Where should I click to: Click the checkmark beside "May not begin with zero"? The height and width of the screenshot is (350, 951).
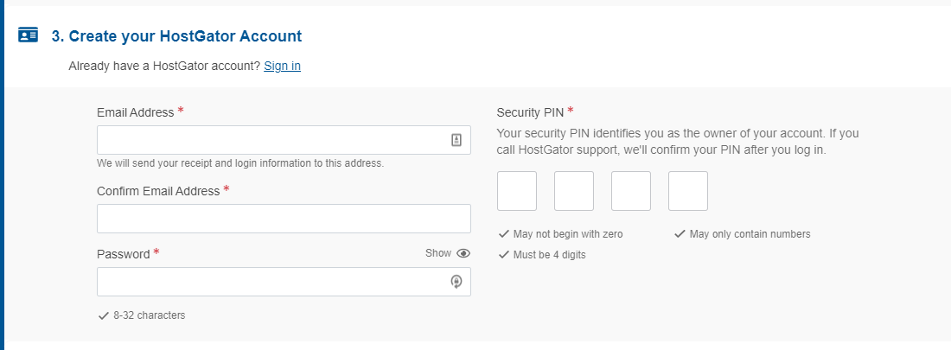coord(503,234)
